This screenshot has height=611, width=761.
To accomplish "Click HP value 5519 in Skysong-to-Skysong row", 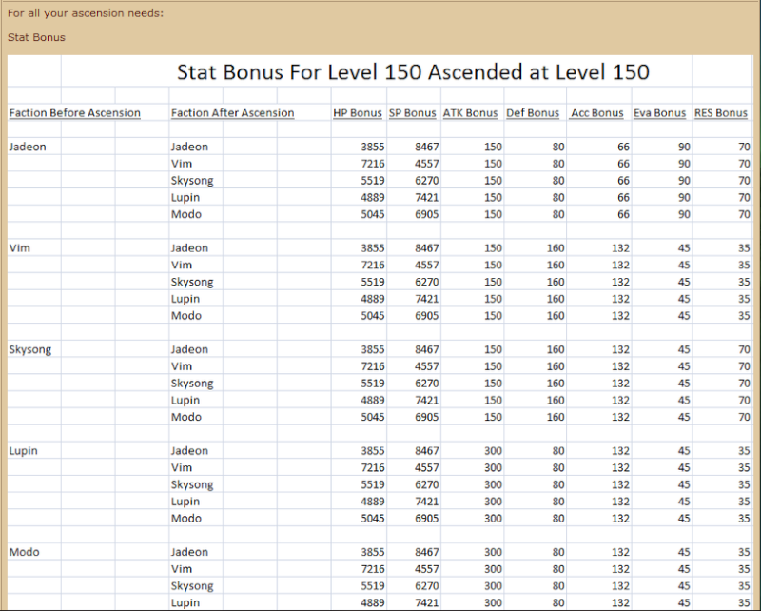I will 373,384.
